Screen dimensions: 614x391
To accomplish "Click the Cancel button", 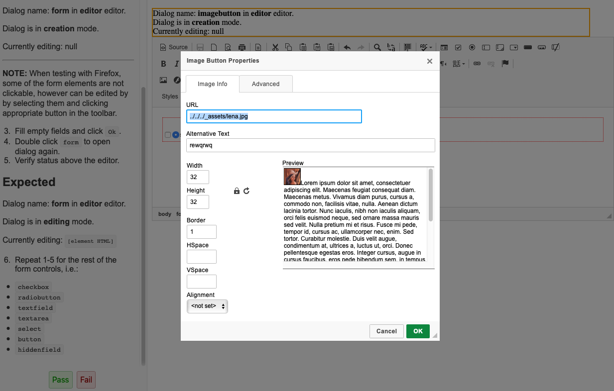I will tap(386, 331).
